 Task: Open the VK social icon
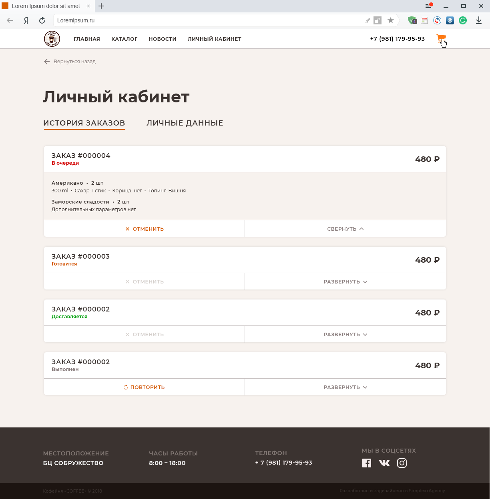(384, 463)
